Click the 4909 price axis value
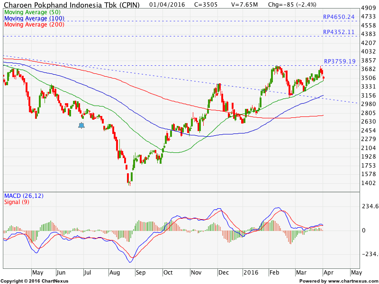 pos(369,8)
